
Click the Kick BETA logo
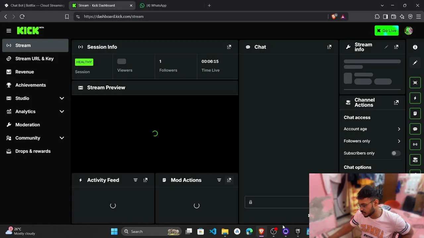coord(30,30)
